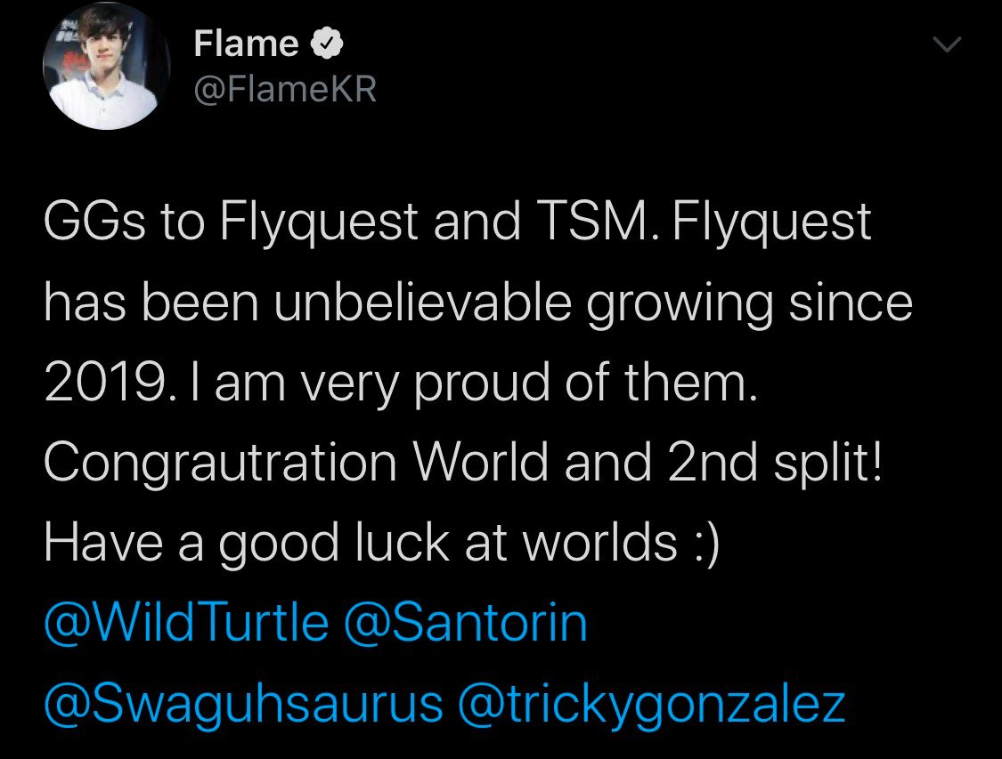Open the @WildTurtle mention
Image resolution: width=1002 pixels, height=759 pixels.
tap(186, 623)
